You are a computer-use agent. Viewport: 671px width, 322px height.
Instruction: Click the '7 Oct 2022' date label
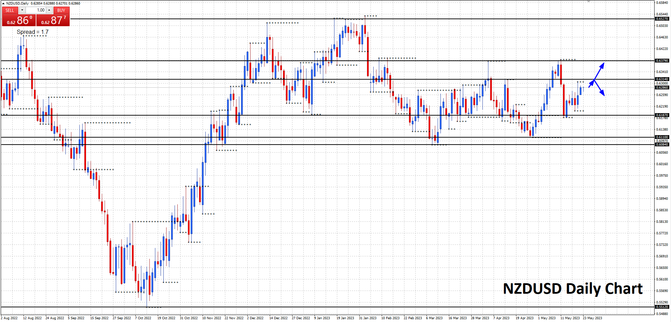(143, 318)
